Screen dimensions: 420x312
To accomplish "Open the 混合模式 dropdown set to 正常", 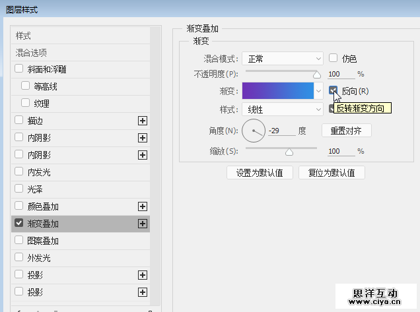I will 282,58.
